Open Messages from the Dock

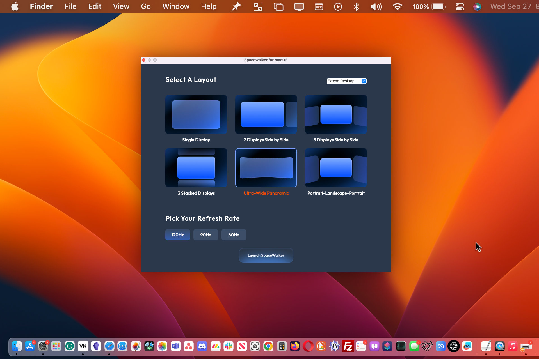(x=414, y=346)
